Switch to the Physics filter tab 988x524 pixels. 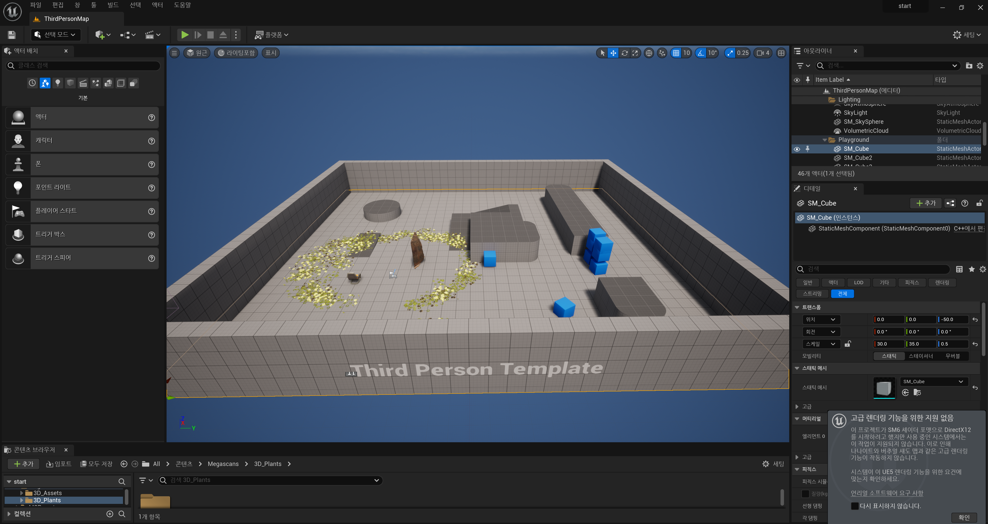click(x=912, y=282)
